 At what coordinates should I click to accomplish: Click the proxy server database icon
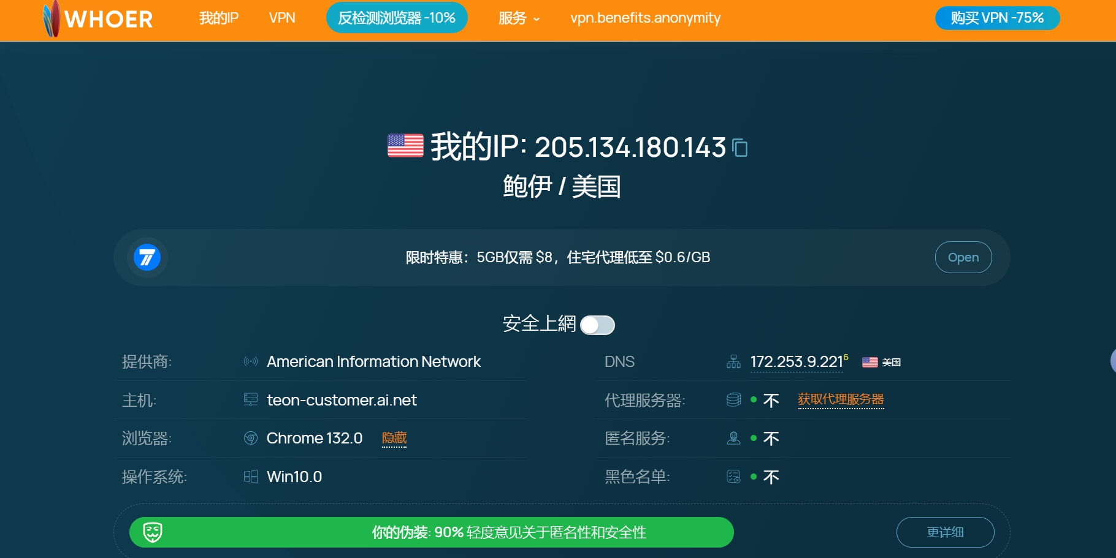pyautogui.click(x=733, y=400)
